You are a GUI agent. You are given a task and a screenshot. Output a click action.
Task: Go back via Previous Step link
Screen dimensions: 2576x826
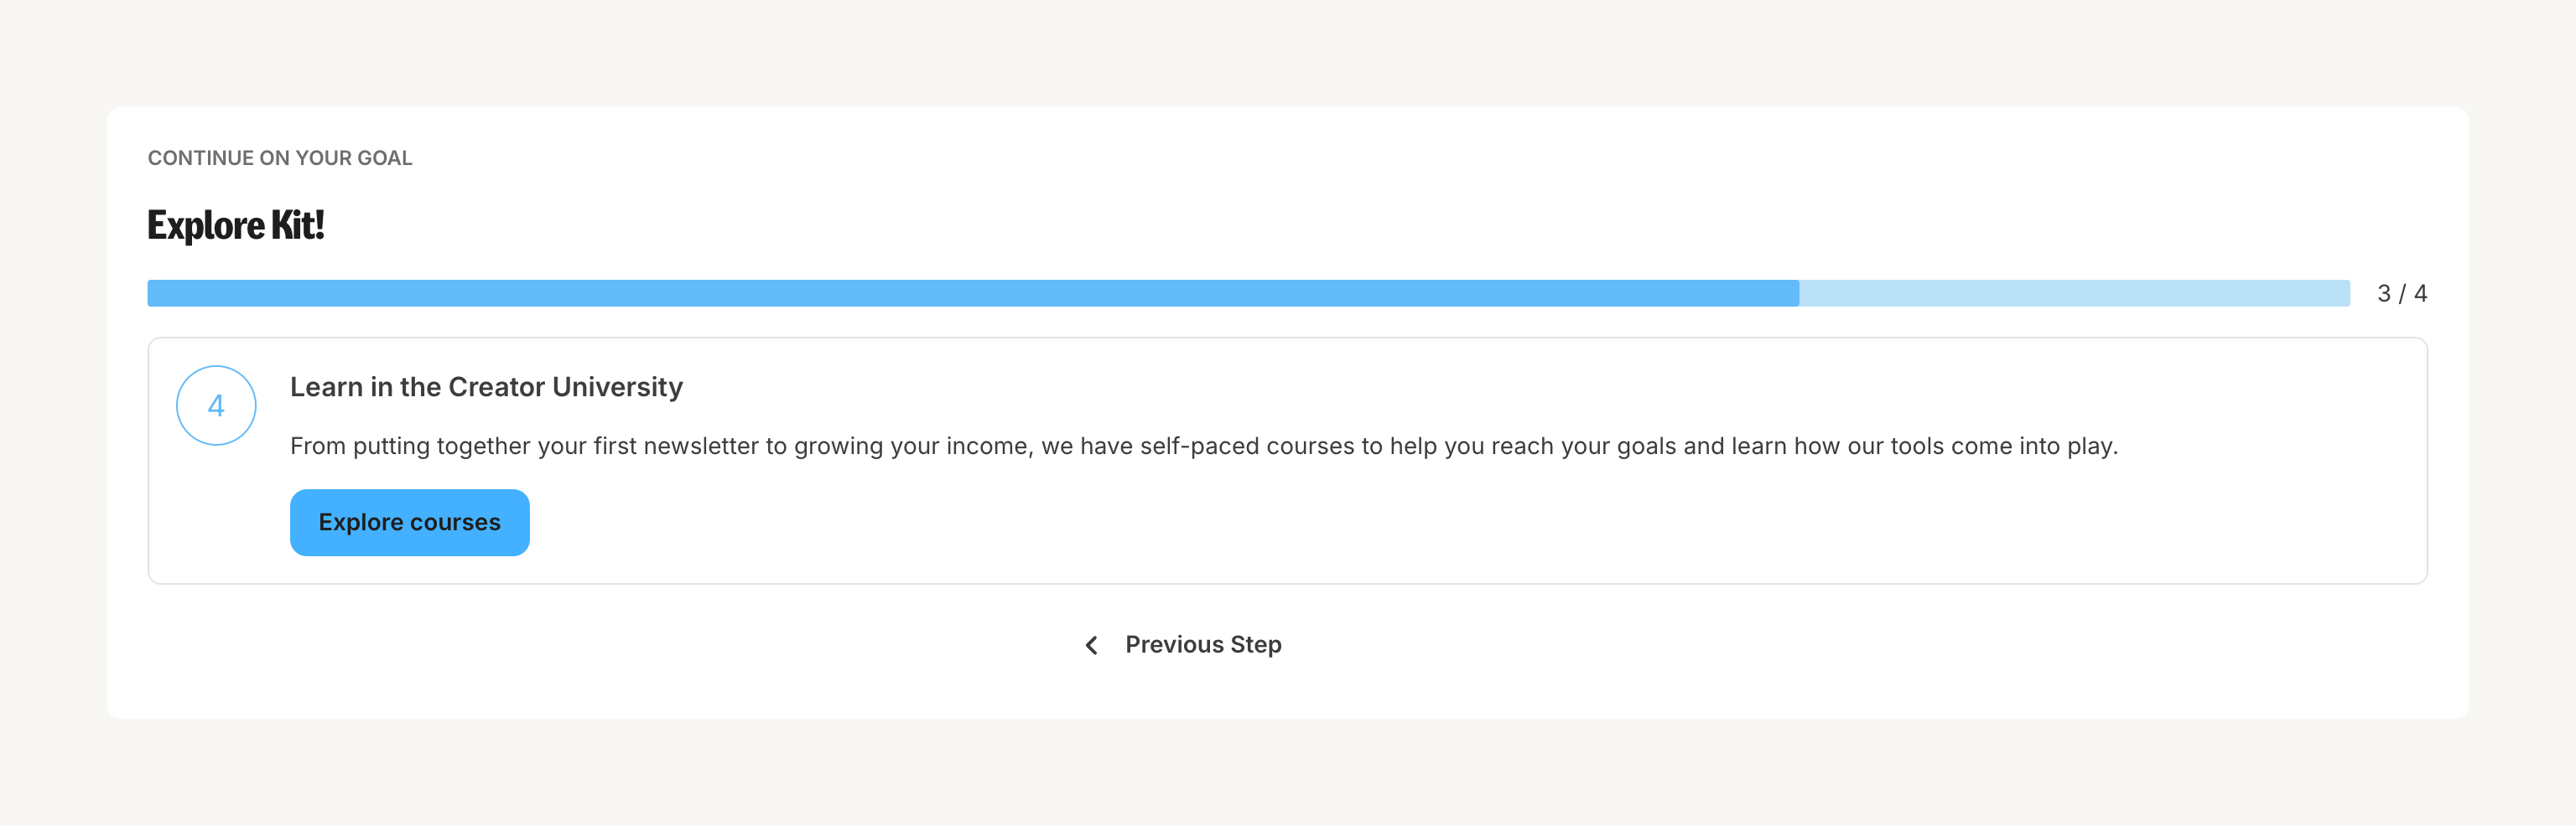tap(1202, 644)
